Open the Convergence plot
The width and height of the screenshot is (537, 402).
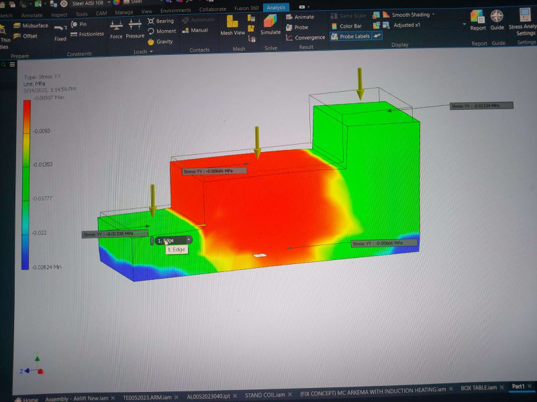tap(305, 38)
